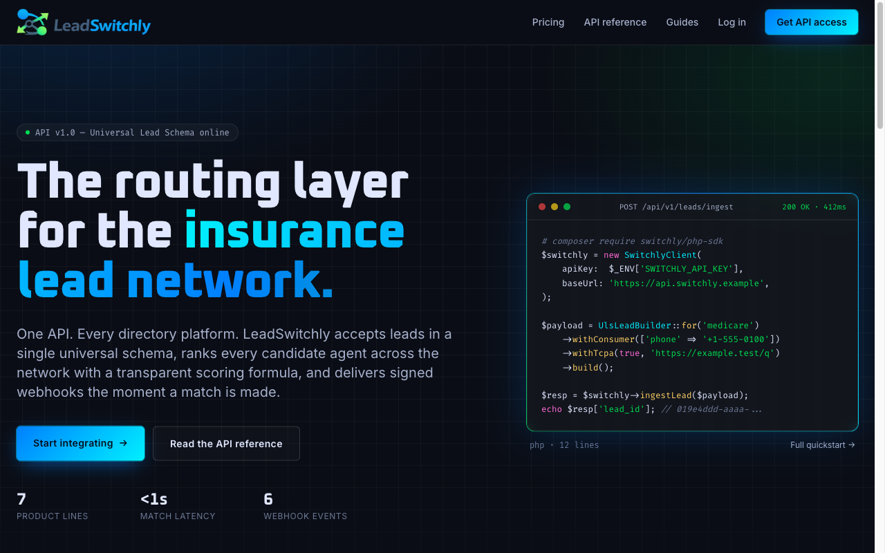This screenshot has height=553, width=885.
Task: Go to Guides
Action: coord(682,22)
